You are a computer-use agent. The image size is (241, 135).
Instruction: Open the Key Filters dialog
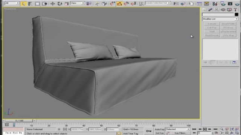[180, 133]
